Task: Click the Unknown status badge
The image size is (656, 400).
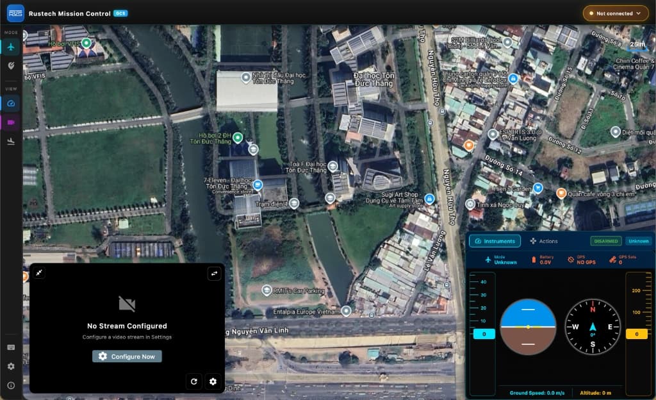Action: click(638, 241)
